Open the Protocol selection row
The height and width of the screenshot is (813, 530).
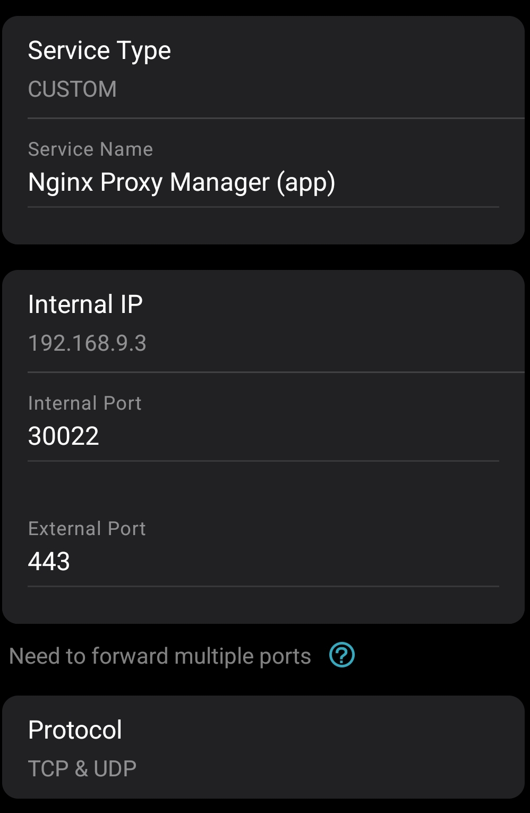coord(263,747)
